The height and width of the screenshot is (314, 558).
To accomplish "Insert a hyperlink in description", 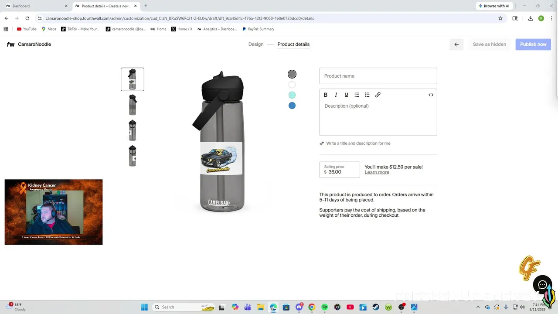I will click(378, 95).
